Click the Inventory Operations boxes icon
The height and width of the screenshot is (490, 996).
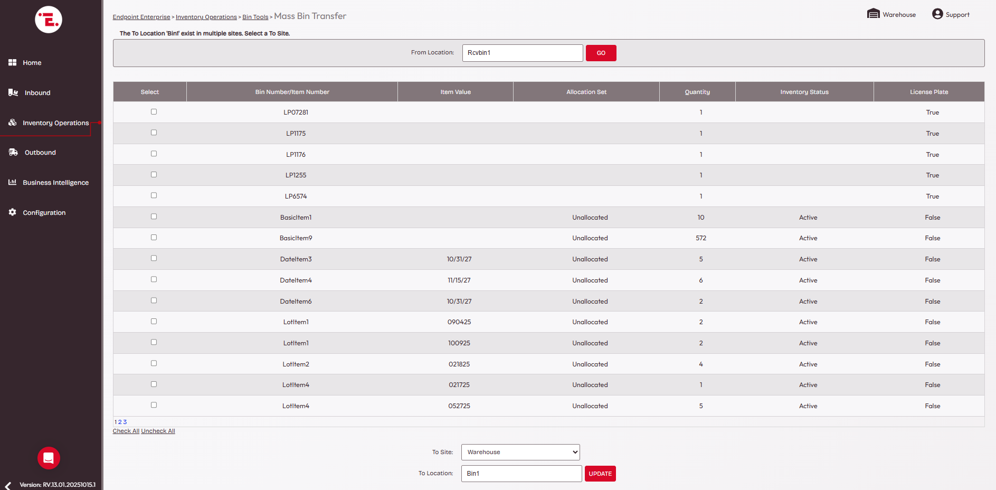(x=12, y=123)
